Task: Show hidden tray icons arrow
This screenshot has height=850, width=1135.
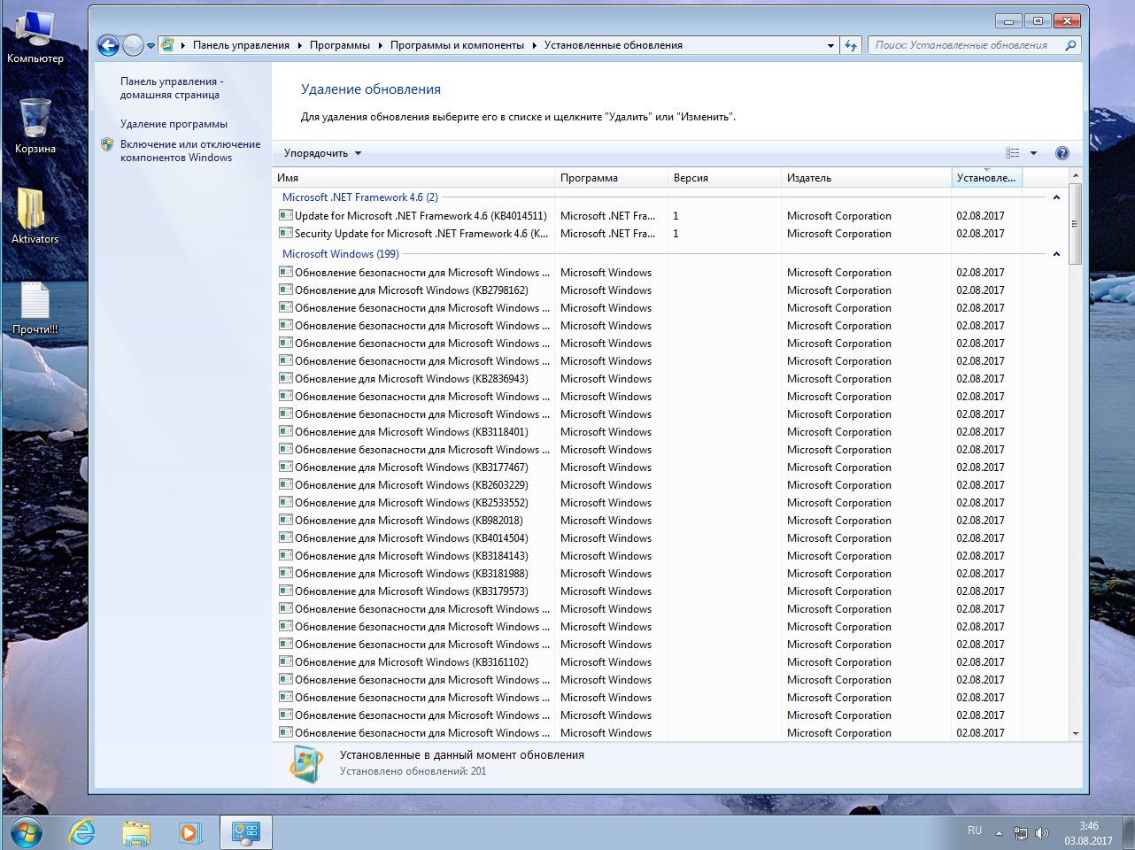Action: click(x=999, y=833)
